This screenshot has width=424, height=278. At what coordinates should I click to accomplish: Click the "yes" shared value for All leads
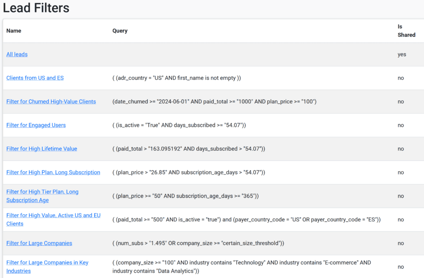(x=402, y=54)
